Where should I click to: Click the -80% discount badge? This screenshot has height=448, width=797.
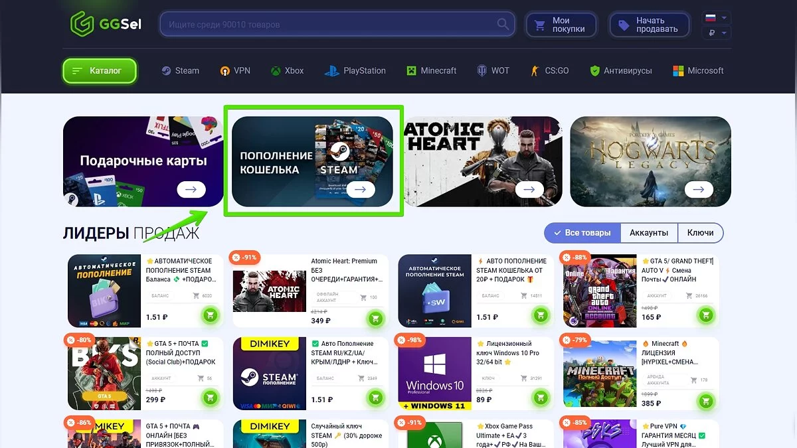[79, 340]
